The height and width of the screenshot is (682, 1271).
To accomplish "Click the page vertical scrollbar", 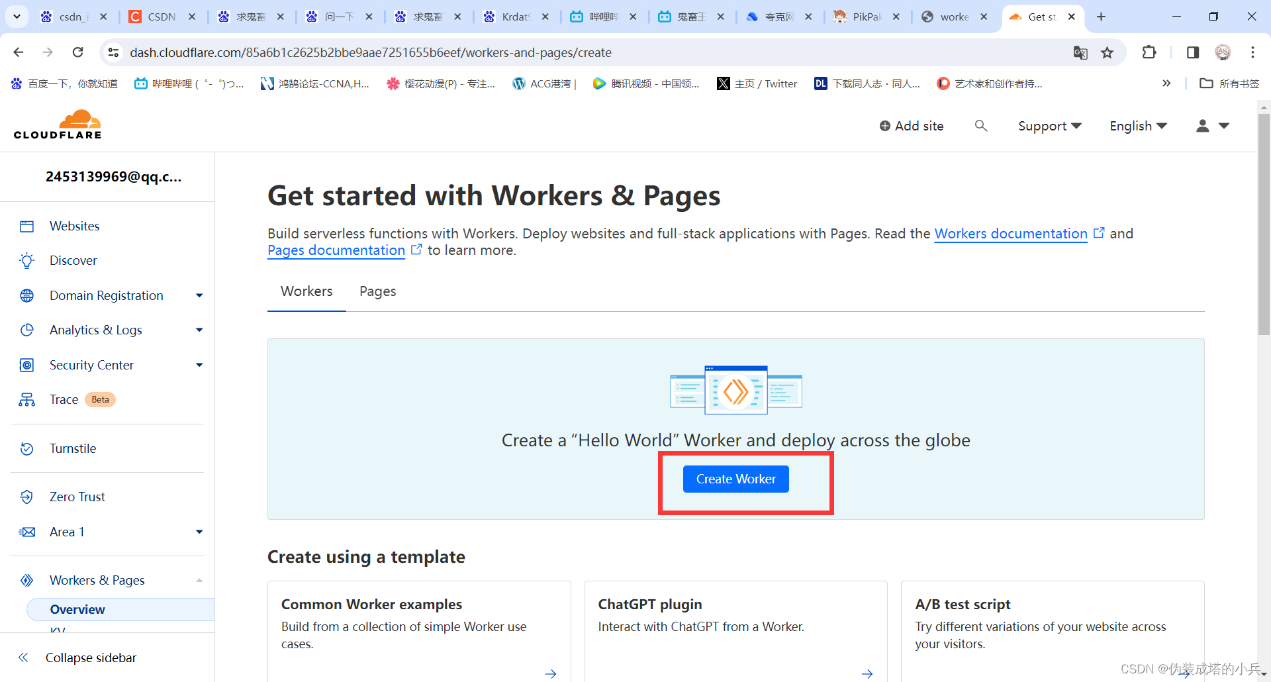I will tap(1264, 225).
